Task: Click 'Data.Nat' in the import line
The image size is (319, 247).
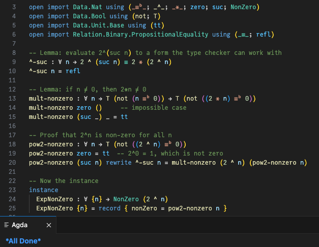Action: [88, 7]
